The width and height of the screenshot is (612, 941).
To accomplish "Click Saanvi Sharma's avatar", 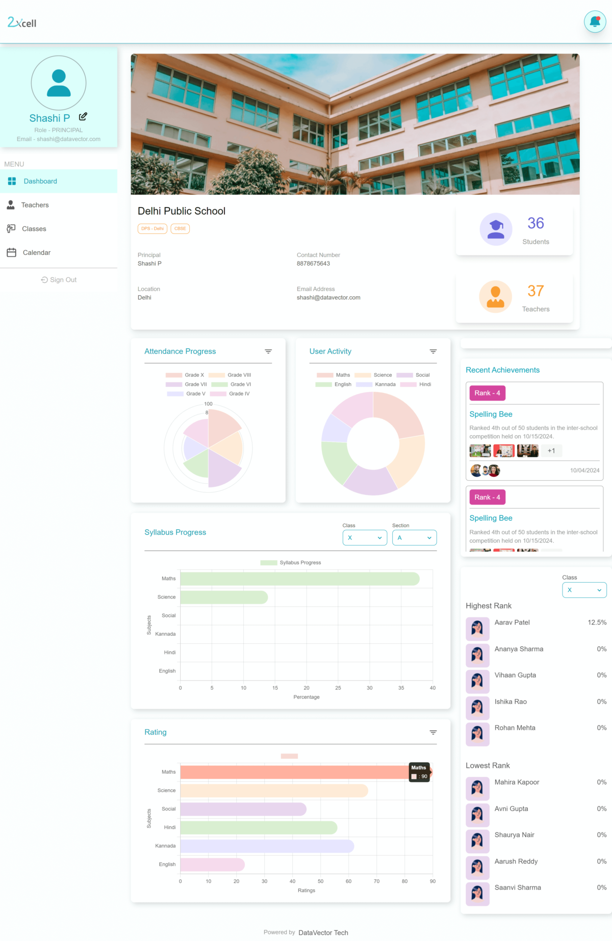I will click(477, 894).
